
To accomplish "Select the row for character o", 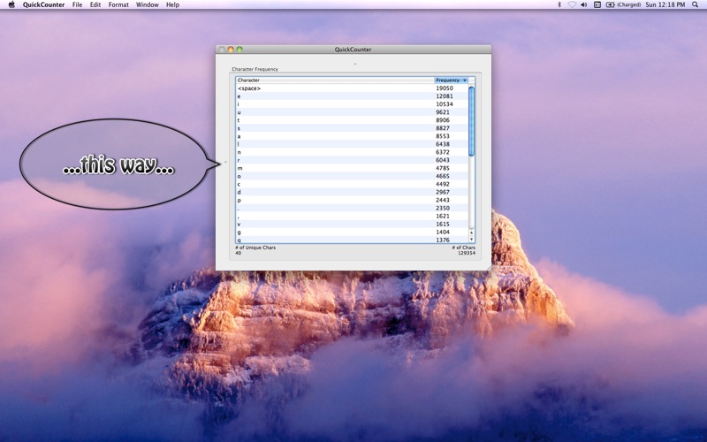I will point(352,176).
